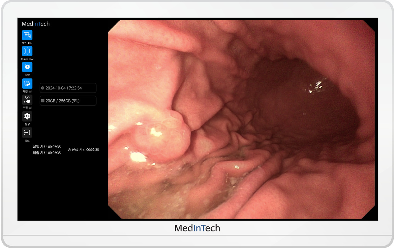
Task: Click the 총 진료 시간 total time readout
Action: (83, 150)
